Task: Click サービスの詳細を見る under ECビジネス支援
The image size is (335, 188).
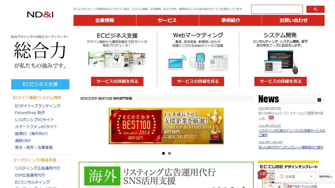Action: tap(117, 81)
